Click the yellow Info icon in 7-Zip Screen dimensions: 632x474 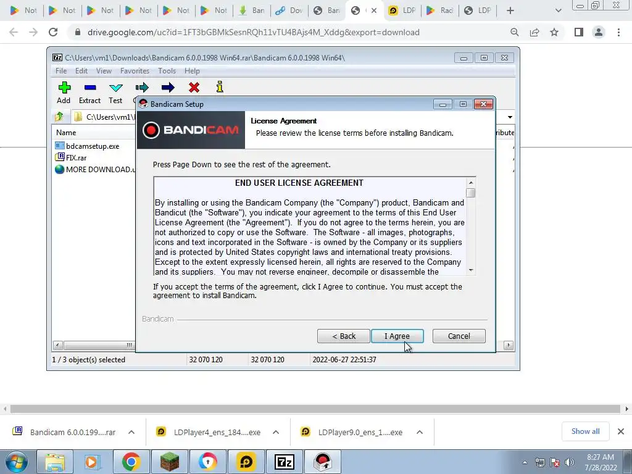pyautogui.click(x=220, y=87)
